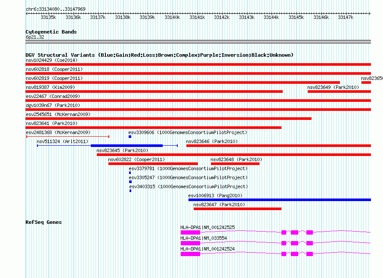
Task: Click the chr6:33134080..33147969 coordinate label
Action: click(56, 9)
